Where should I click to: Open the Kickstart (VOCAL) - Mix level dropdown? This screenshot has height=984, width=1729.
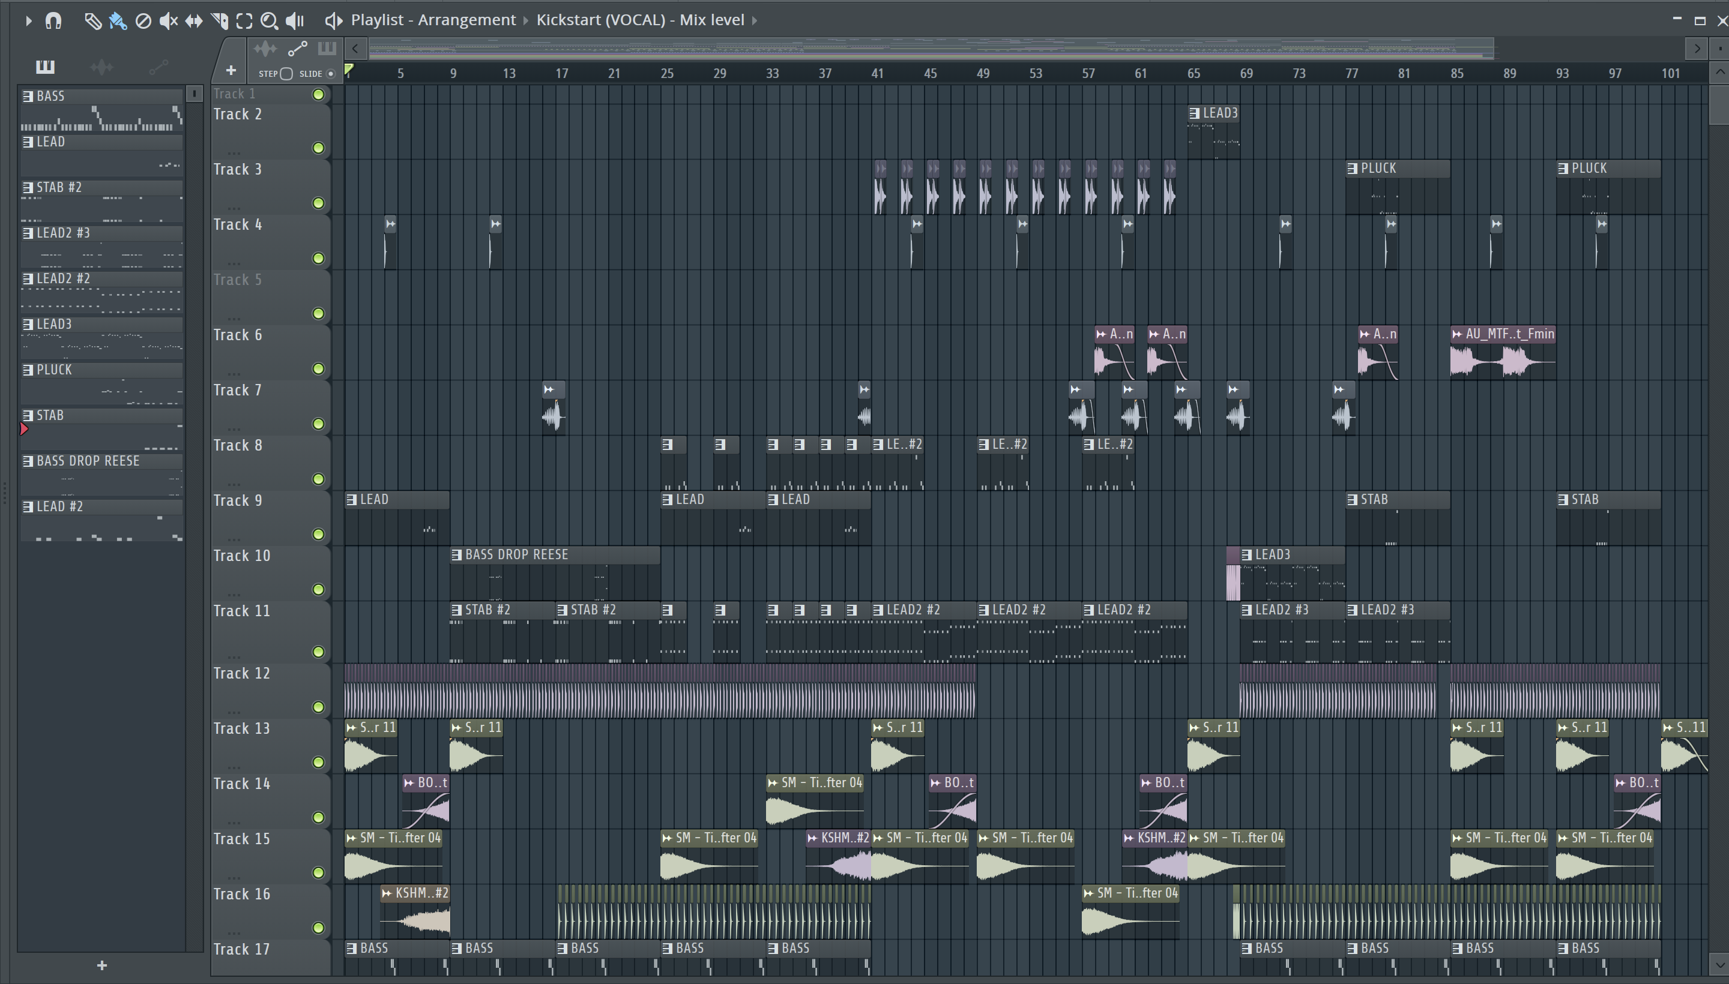[x=641, y=20]
